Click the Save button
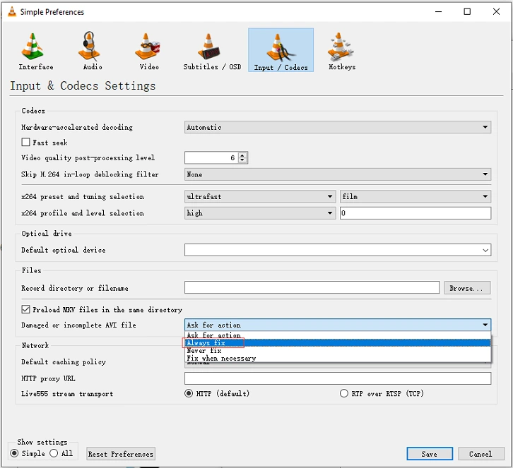 (x=429, y=454)
